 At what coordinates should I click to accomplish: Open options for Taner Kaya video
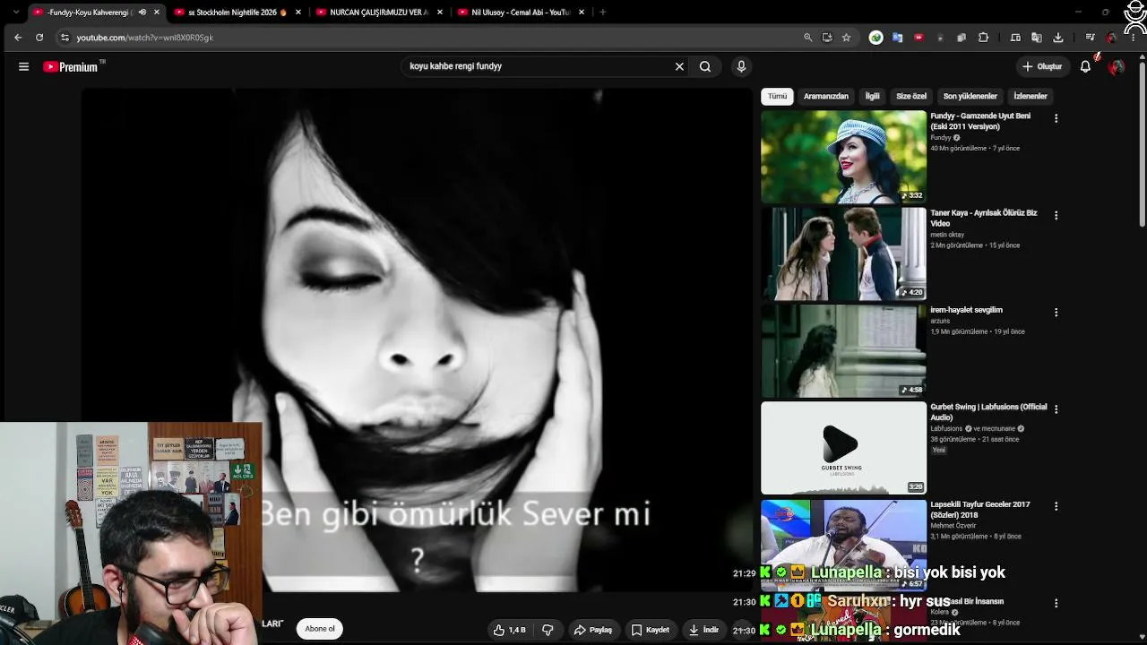(1056, 215)
